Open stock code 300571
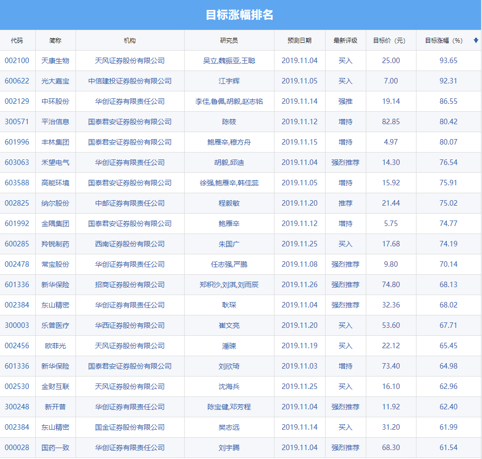This screenshot has height=459, width=482. [x=17, y=122]
